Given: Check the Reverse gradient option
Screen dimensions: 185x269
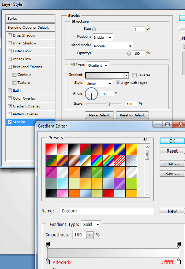Looking at the screenshot, I should [x=134, y=75].
